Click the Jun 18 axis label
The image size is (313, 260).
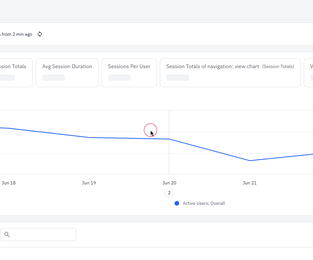point(9,183)
